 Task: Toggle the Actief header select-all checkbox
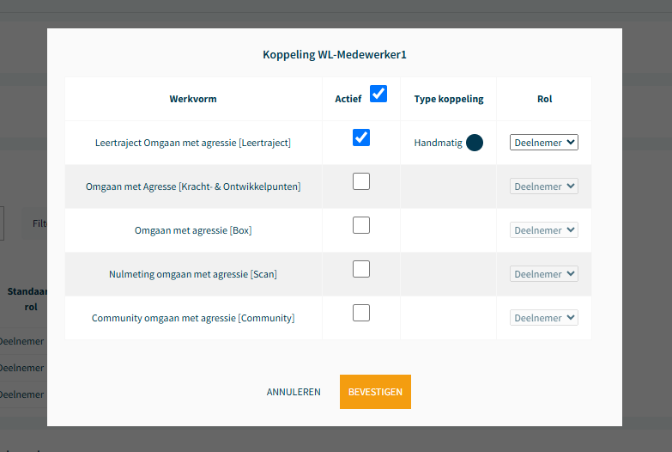378,94
